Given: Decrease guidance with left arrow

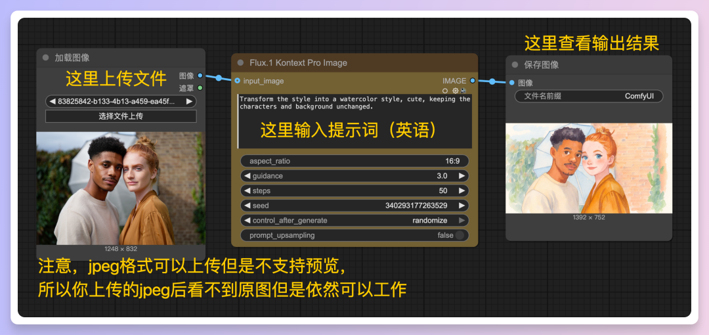Looking at the screenshot, I should click(x=247, y=175).
